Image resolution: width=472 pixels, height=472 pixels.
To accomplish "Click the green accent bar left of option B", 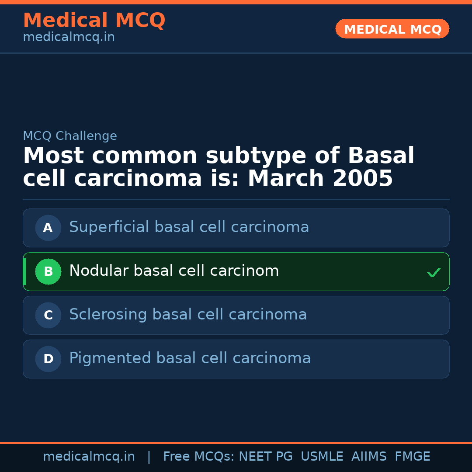I will (x=24, y=271).
